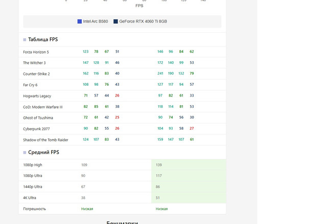Image resolution: width=327 pixels, height=224 pixels.
Task: Click the 1080p Ultra row label
Action: 33,176
